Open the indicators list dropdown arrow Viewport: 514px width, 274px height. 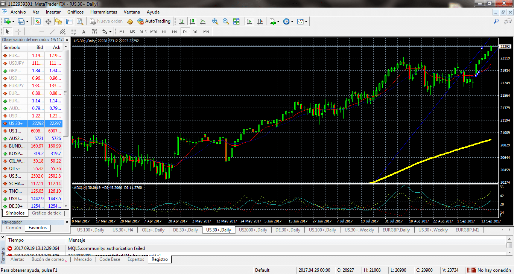(x=278, y=21)
